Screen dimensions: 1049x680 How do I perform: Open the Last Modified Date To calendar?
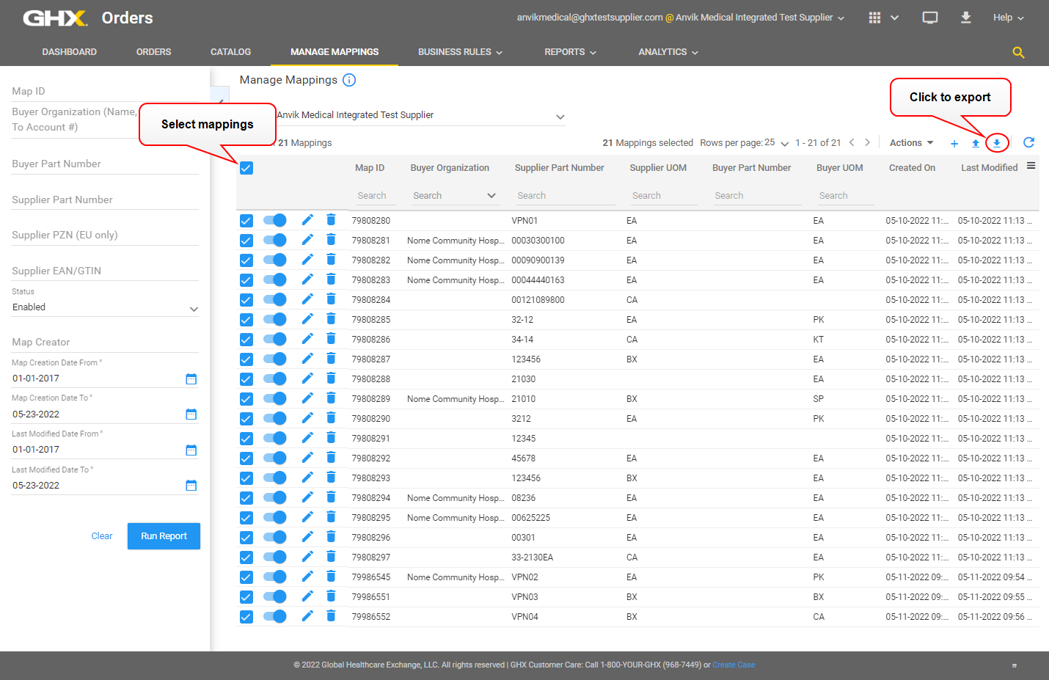(x=191, y=486)
